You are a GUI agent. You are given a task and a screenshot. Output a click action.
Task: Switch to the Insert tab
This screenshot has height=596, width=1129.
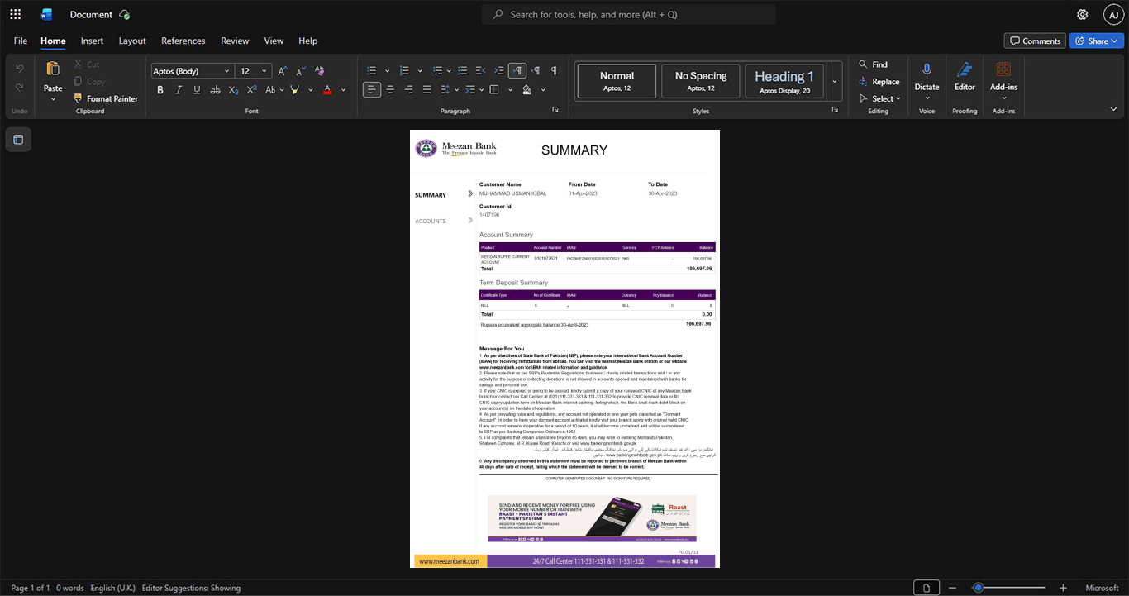pyautogui.click(x=92, y=41)
